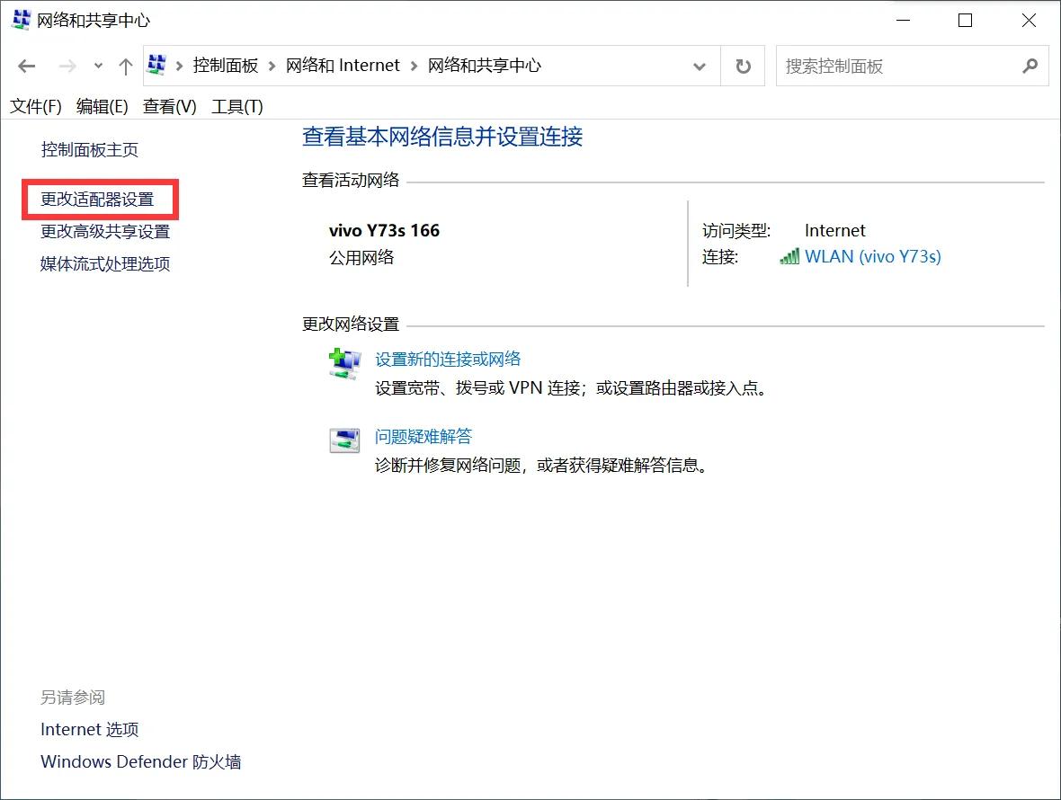Click the 设置新的连接或网络 network icon
The image size is (1061, 800).
point(343,363)
